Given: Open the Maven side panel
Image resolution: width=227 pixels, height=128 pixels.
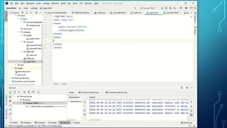Looking at the screenshot, I should pos(195,30).
